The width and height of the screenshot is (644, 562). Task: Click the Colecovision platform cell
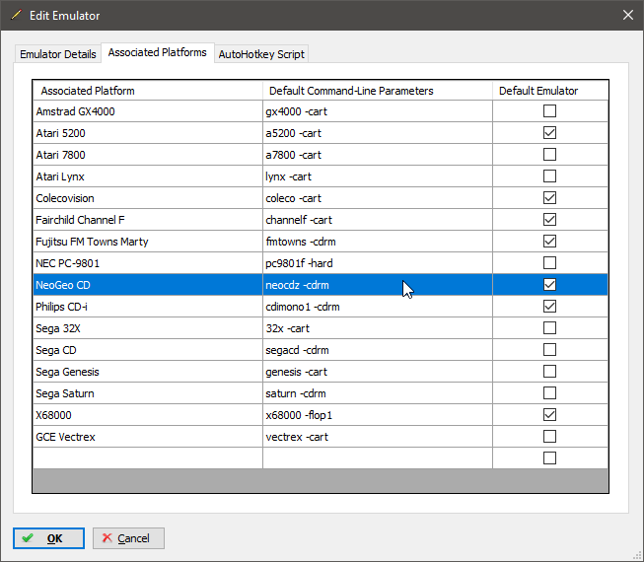148,198
